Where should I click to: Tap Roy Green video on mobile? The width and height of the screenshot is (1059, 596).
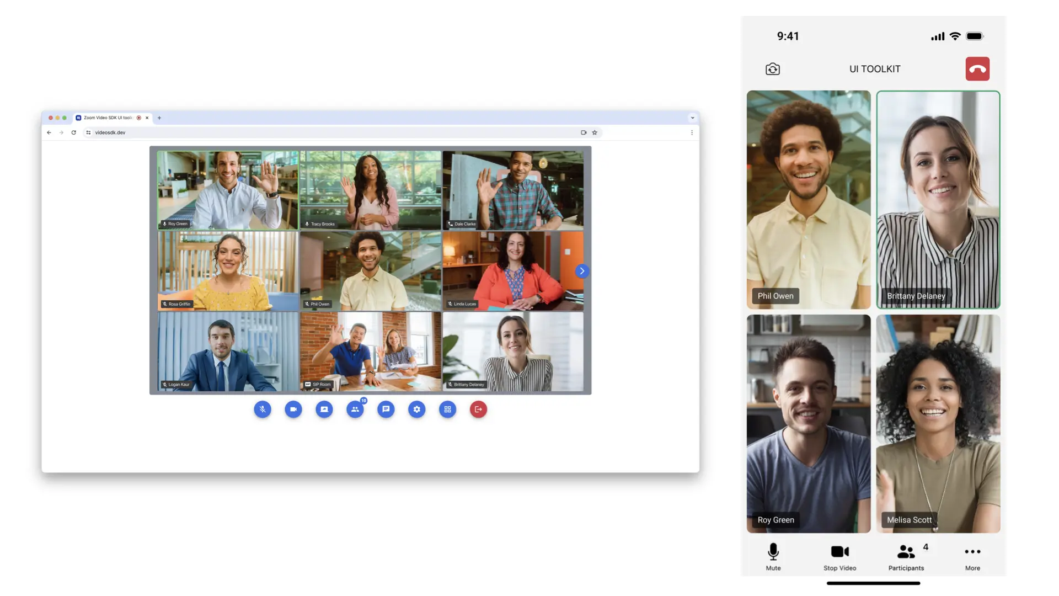coord(809,424)
